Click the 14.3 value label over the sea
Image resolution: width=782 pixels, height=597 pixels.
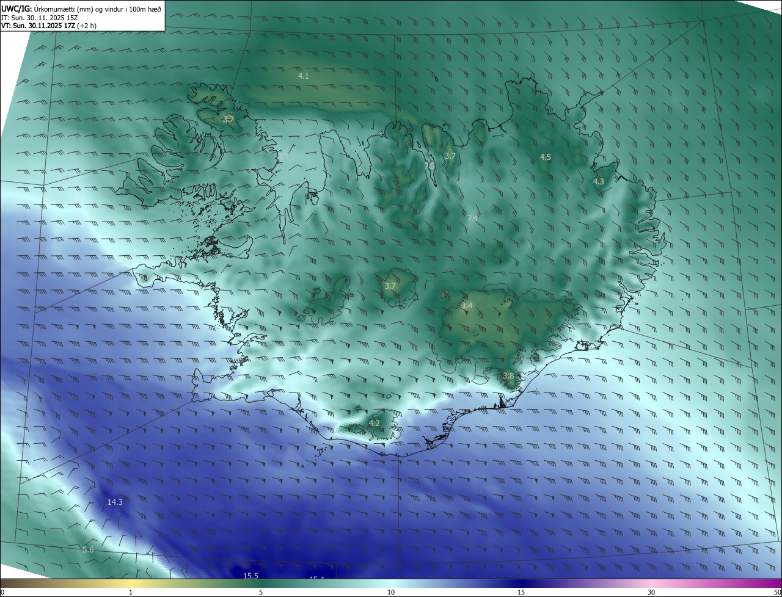(x=115, y=502)
